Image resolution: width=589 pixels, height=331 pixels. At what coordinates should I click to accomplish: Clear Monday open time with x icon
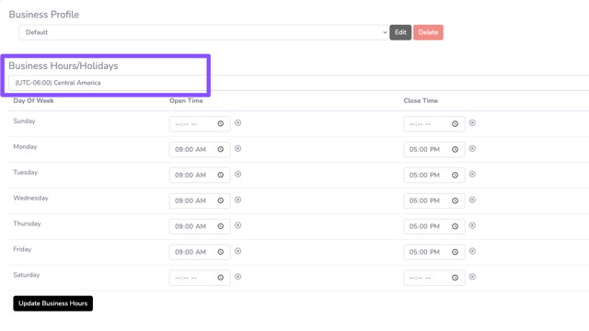237,149
